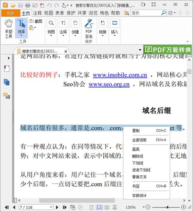
Task: Toggle continuous page view mode
Action: [99, 207]
